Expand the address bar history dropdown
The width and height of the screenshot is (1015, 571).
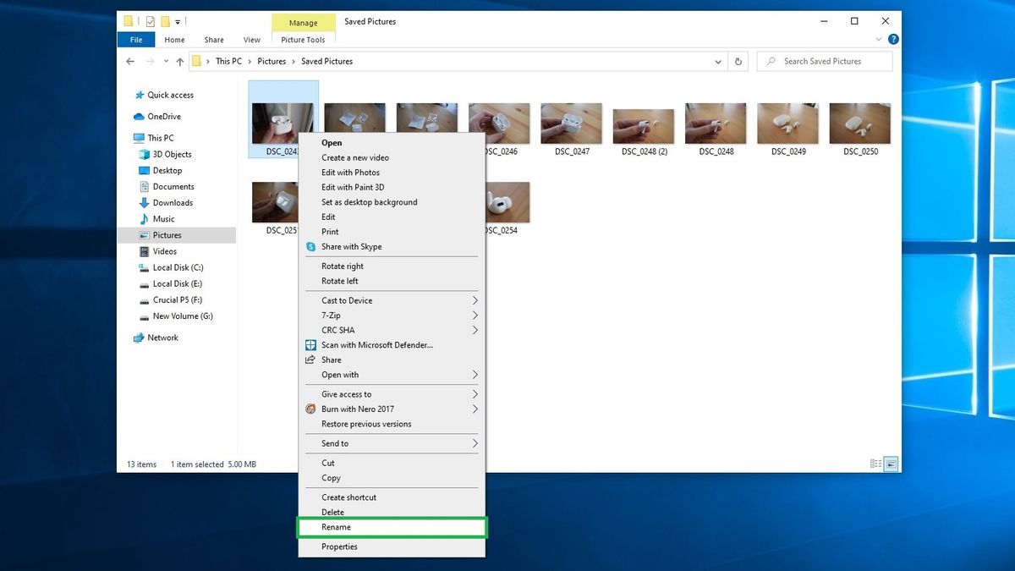[x=718, y=61]
